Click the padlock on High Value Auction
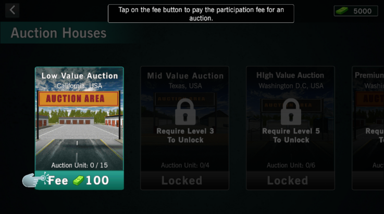This screenshot has height=214, width=384. [291, 112]
